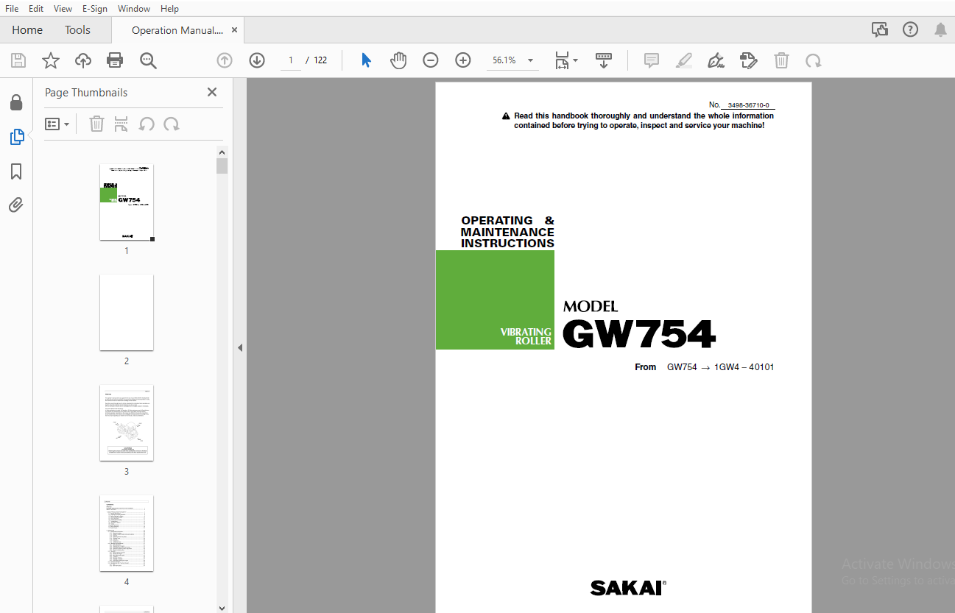Click the page number input field

(x=291, y=60)
